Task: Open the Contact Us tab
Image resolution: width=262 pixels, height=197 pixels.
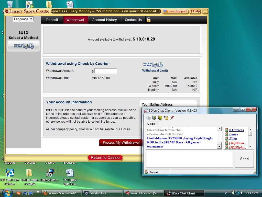Action: 133,20
